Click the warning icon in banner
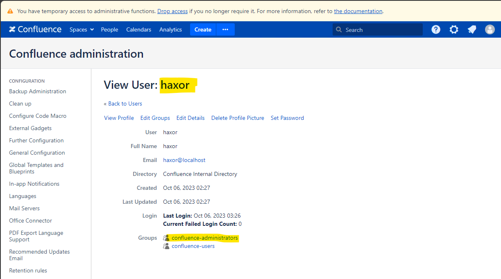This screenshot has width=501, height=279. point(10,11)
